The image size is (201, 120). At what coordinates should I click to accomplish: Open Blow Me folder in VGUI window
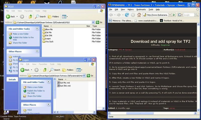(x=47, y=29)
